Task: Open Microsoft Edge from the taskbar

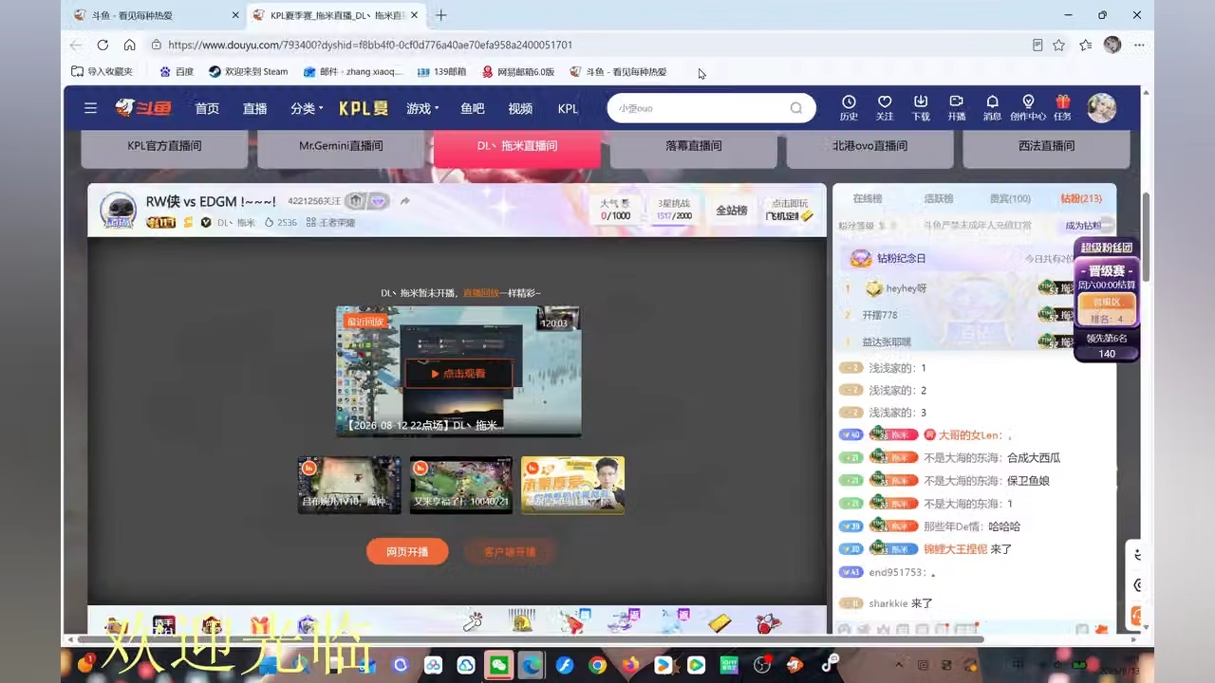Action: point(532,665)
